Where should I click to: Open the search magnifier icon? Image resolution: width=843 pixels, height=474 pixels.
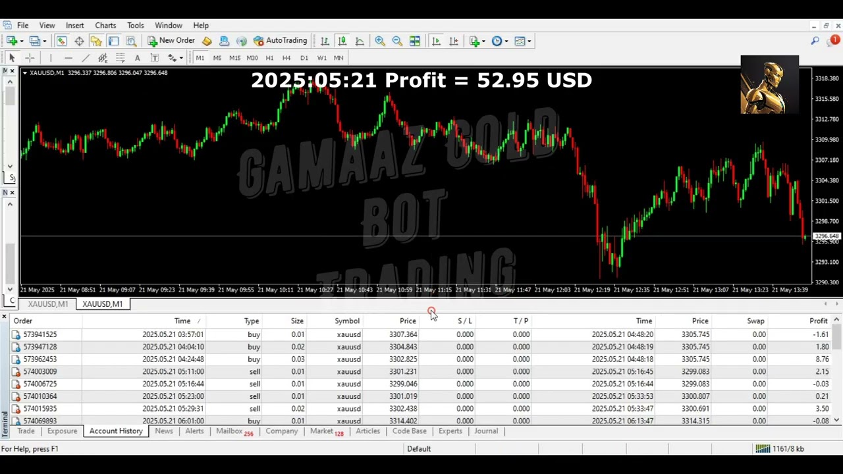815,41
